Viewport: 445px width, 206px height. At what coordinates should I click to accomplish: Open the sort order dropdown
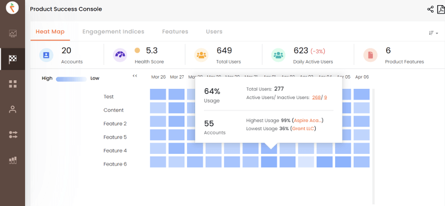(433, 33)
